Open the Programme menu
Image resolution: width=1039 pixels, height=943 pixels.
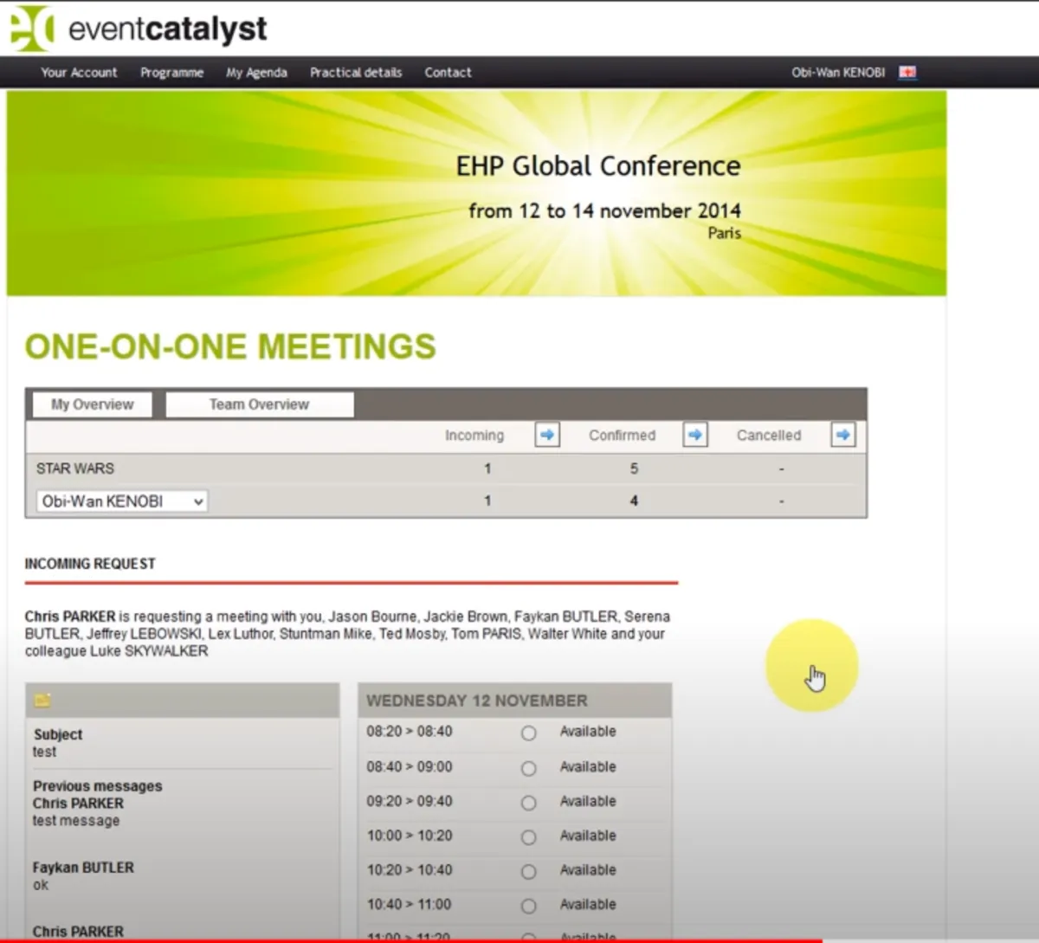pos(172,73)
